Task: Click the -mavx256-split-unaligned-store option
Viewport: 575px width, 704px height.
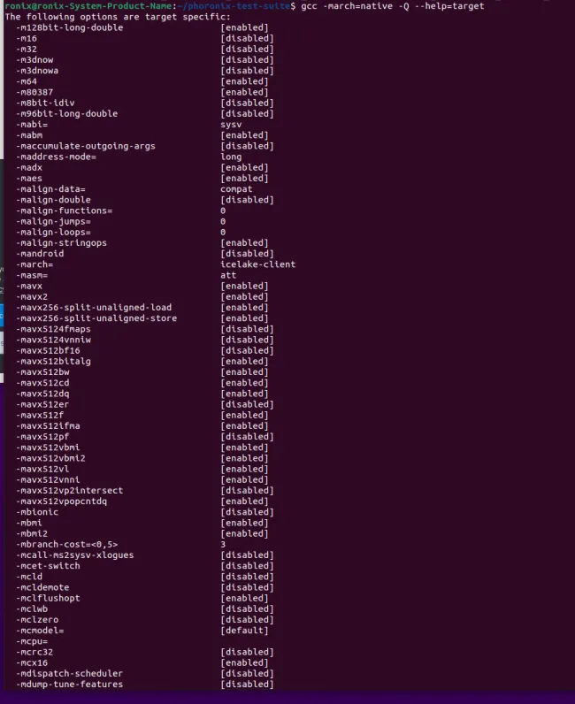Action: (x=96, y=318)
